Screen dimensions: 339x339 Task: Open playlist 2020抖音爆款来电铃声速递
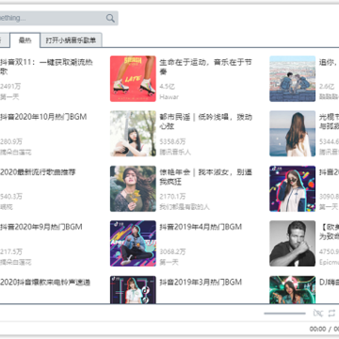point(45,282)
